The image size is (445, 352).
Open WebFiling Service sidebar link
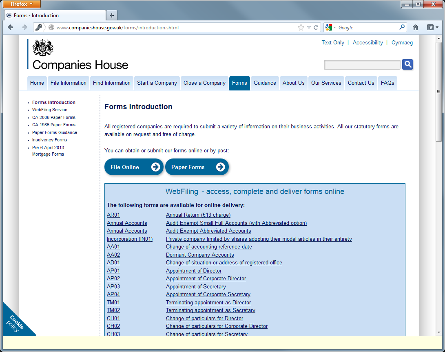pos(50,110)
